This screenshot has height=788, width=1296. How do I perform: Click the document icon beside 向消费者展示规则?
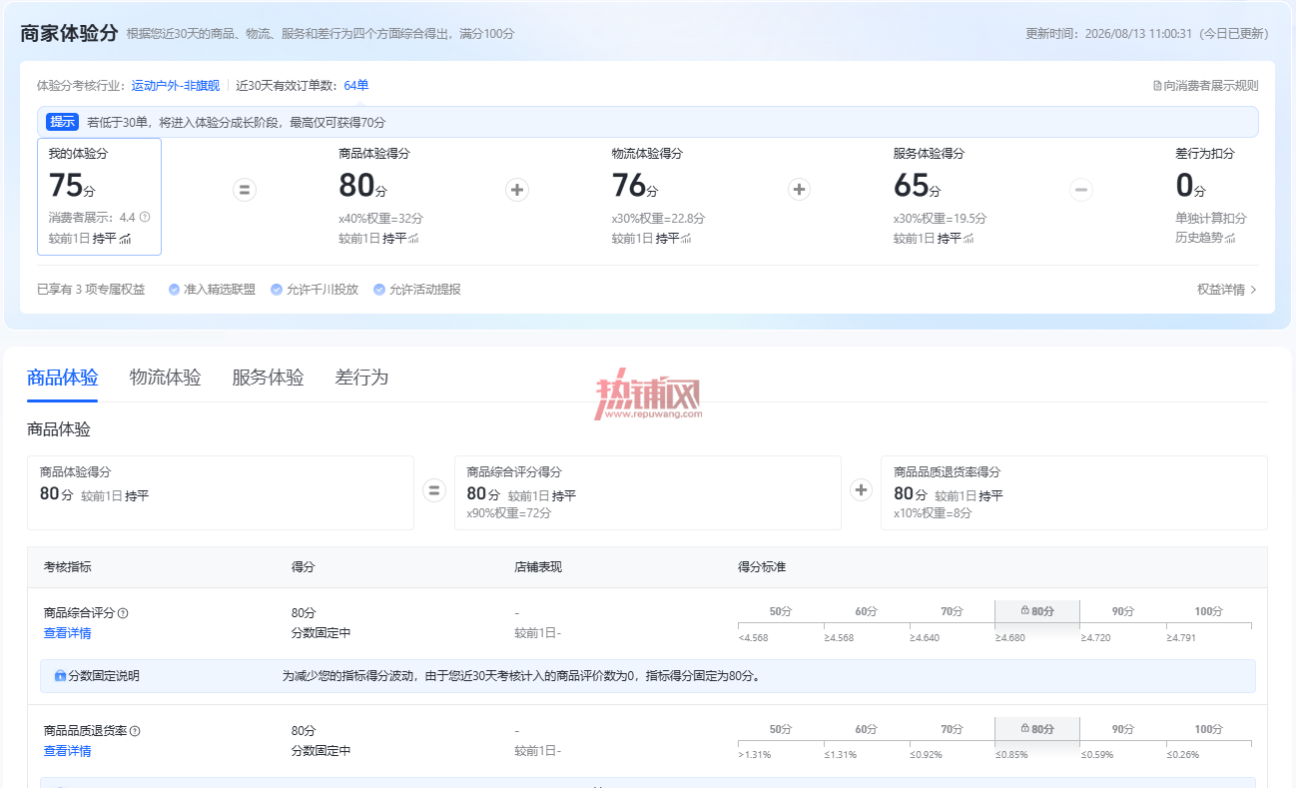click(1157, 86)
